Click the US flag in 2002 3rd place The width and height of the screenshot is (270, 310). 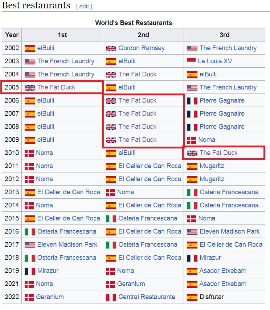coord(192,48)
